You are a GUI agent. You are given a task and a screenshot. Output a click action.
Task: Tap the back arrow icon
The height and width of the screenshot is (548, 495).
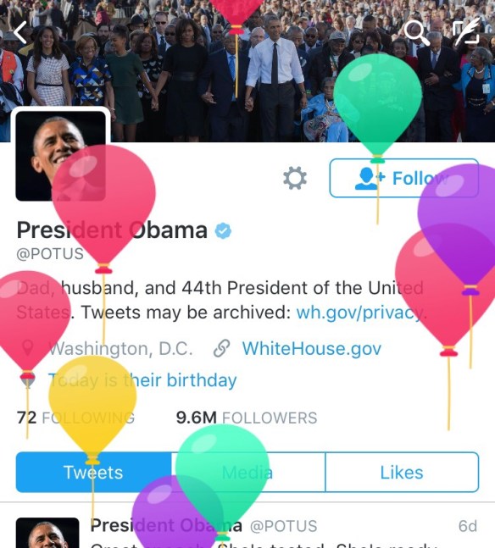pos(20,32)
